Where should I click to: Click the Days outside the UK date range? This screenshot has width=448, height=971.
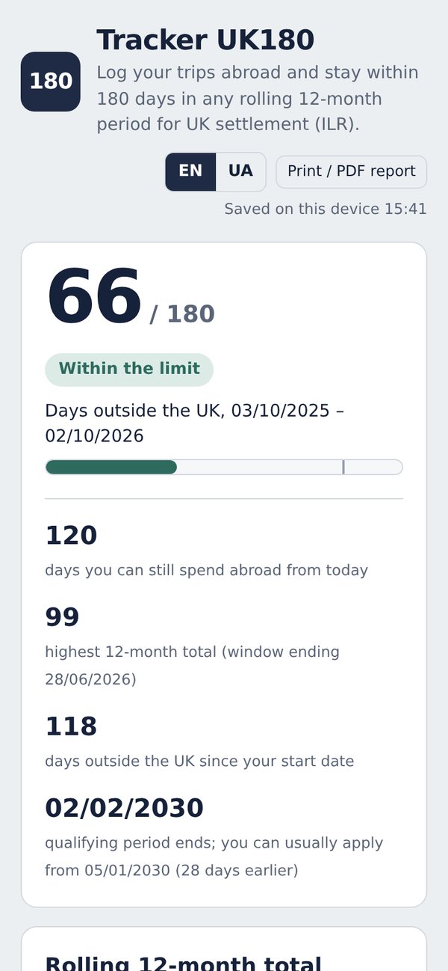194,423
